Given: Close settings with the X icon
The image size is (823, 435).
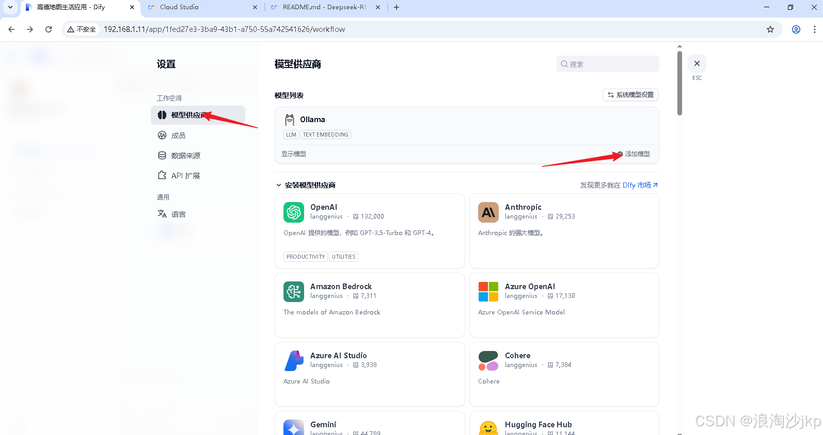Looking at the screenshot, I should (697, 63).
